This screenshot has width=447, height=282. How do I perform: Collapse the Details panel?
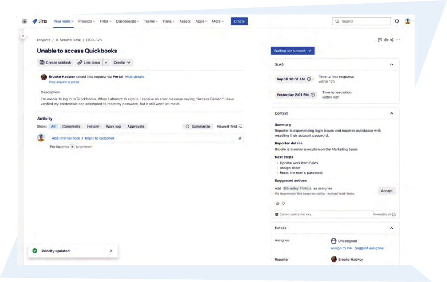(391, 228)
